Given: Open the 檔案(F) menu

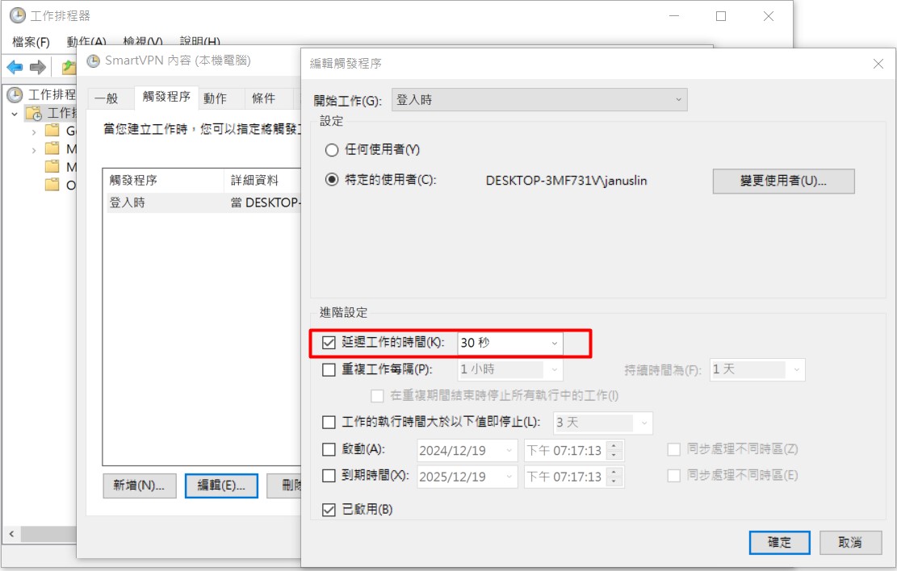Looking at the screenshot, I should tap(31, 42).
